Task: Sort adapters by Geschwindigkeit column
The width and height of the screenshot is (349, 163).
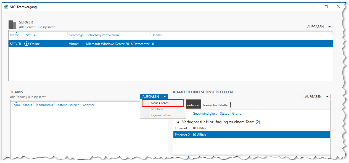Action: pyautogui.click(x=205, y=114)
